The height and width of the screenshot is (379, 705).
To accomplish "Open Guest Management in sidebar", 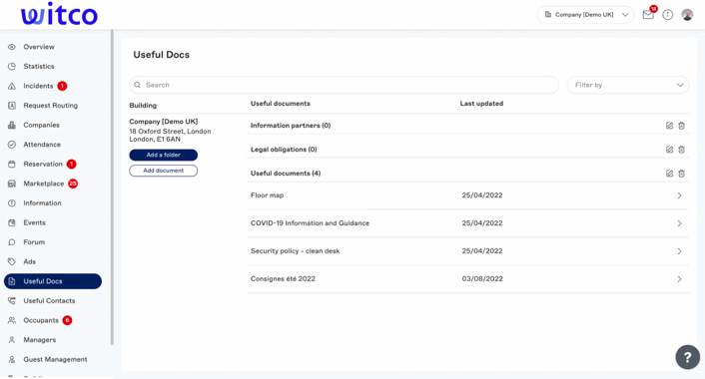I will (x=55, y=360).
